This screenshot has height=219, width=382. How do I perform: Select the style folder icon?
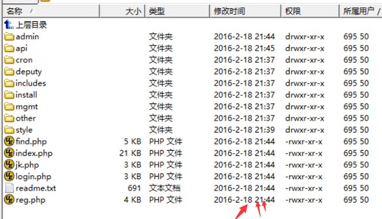(x=9, y=130)
